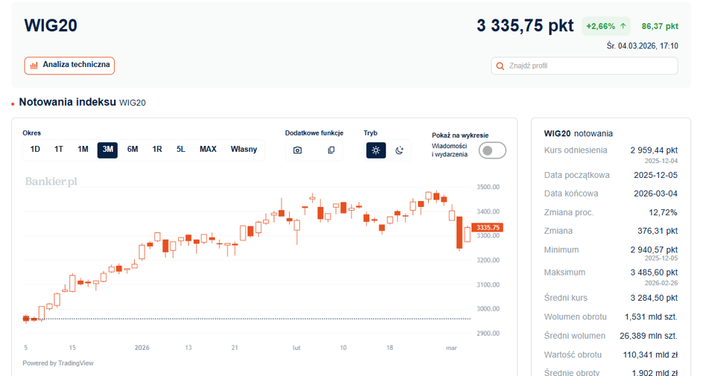
Task: Click the copy chart icon
Action: [331, 150]
